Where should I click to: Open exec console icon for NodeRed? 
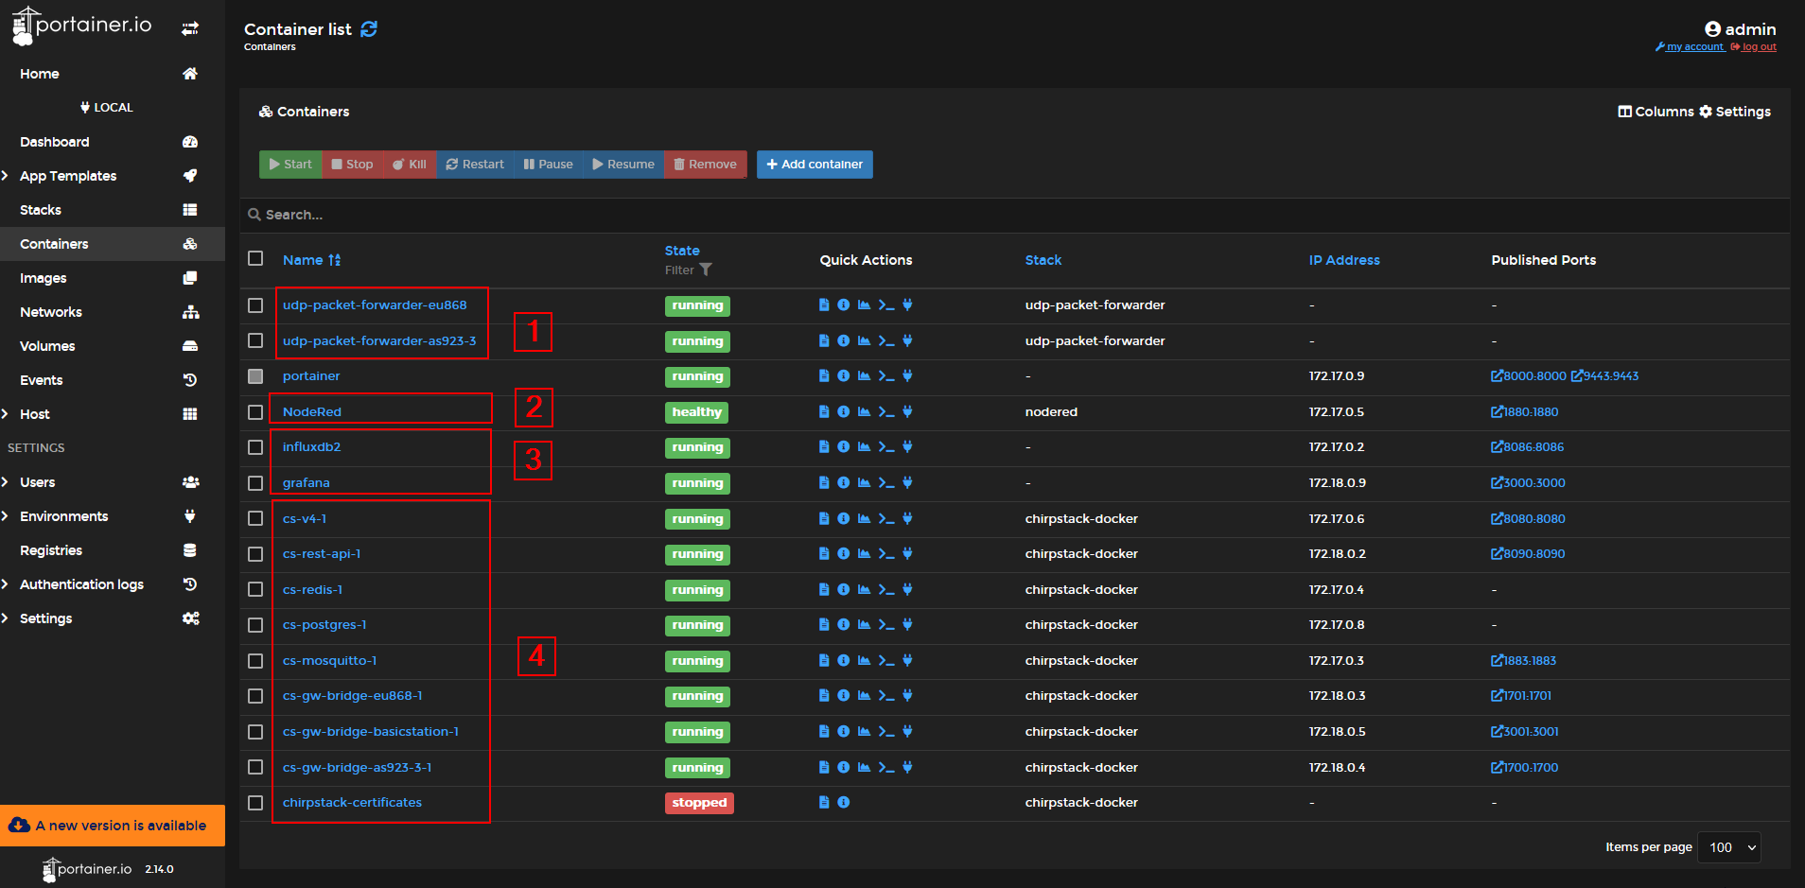coord(886,411)
